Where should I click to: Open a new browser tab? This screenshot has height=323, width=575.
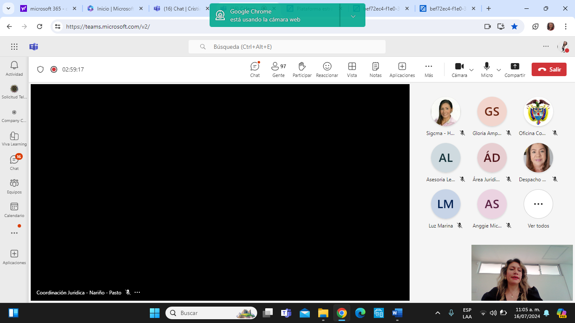[x=489, y=8]
